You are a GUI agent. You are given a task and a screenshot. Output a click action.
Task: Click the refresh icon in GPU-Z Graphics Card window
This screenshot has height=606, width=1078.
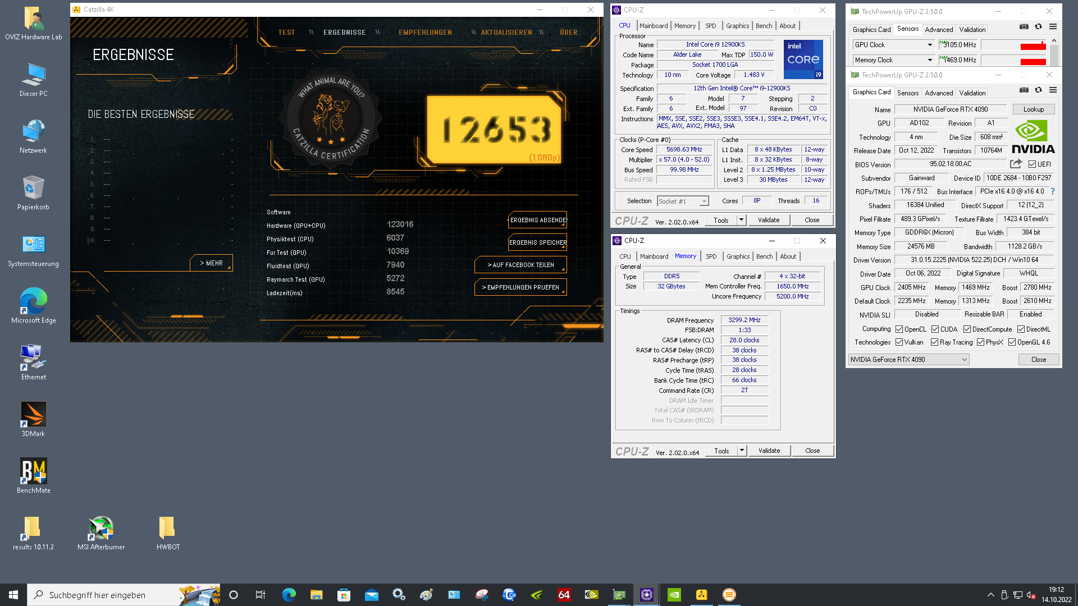point(1038,90)
